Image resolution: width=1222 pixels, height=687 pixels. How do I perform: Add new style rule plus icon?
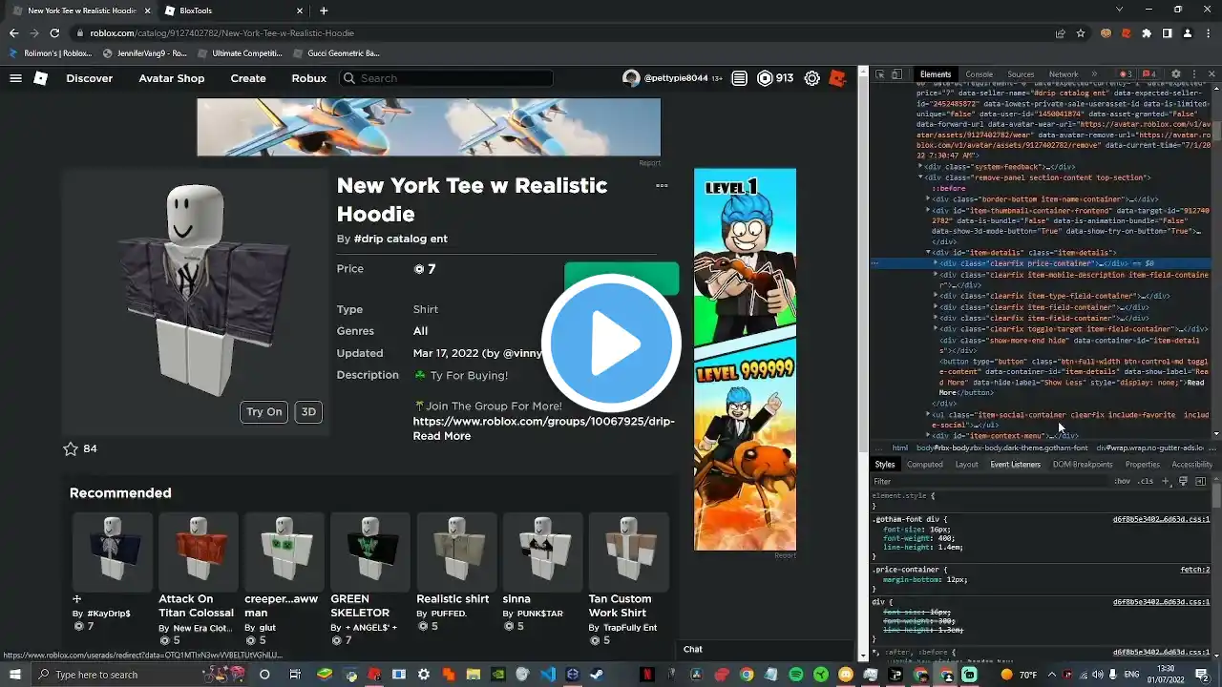click(1166, 481)
